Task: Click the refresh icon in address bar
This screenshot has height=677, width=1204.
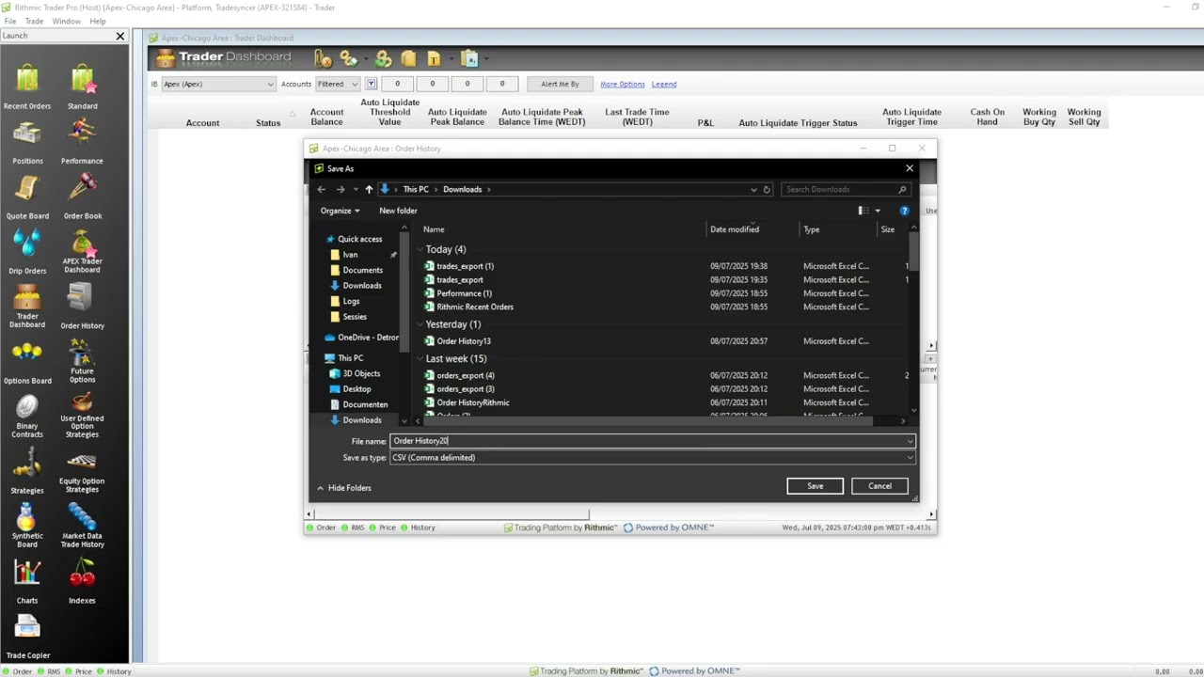Action: tap(767, 189)
